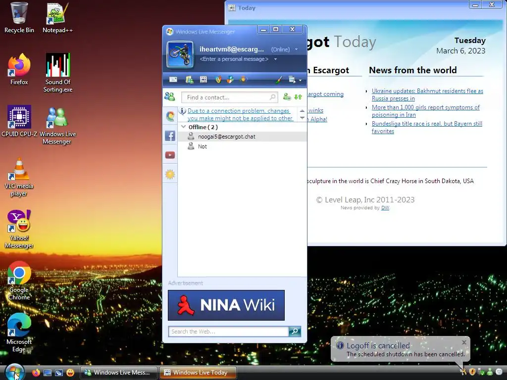
Task: Select the Google Chrome desktop icon
Action: (19, 281)
